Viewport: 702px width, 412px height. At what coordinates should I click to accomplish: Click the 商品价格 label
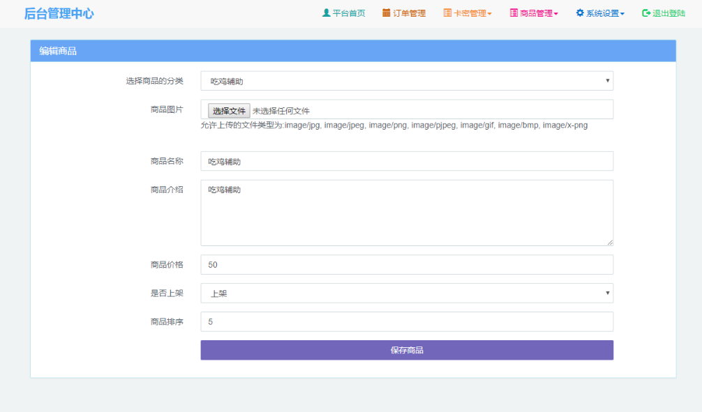pyautogui.click(x=167, y=265)
